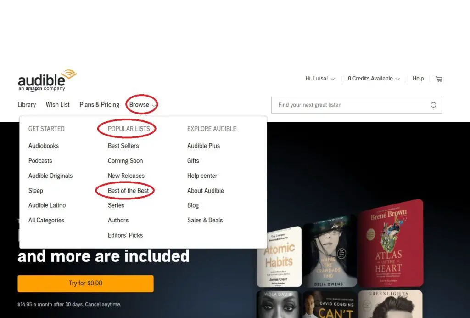The height and width of the screenshot is (318, 470).
Task: Open Audible Latino
Action: [x=47, y=205]
